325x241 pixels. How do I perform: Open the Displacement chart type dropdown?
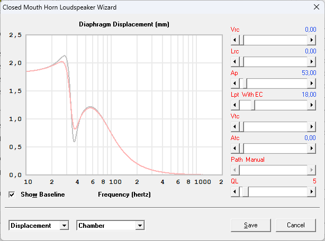(64, 226)
